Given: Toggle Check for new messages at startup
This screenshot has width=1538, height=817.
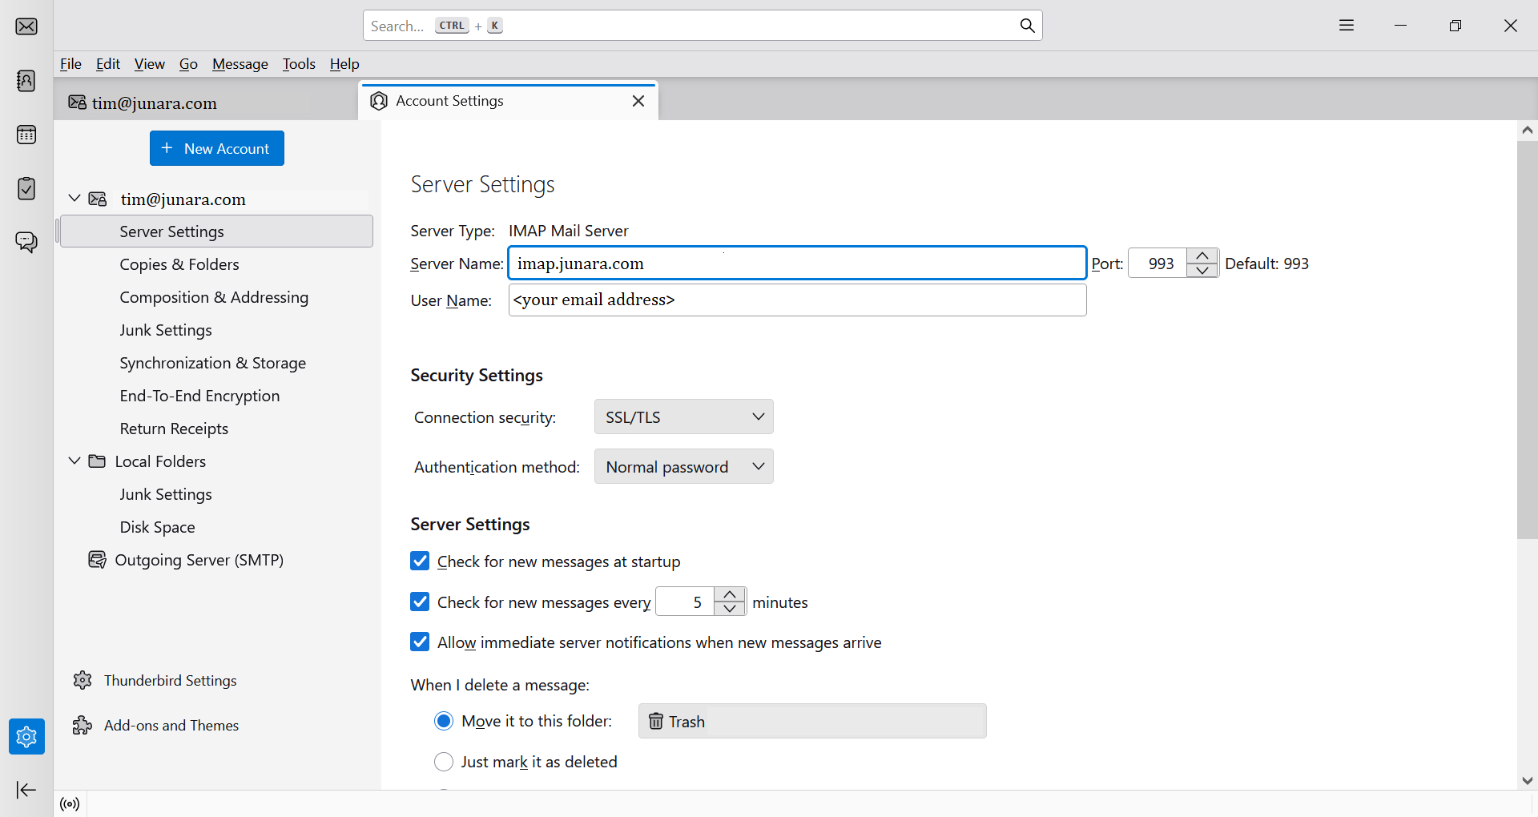Looking at the screenshot, I should click(x=420, y=561).
